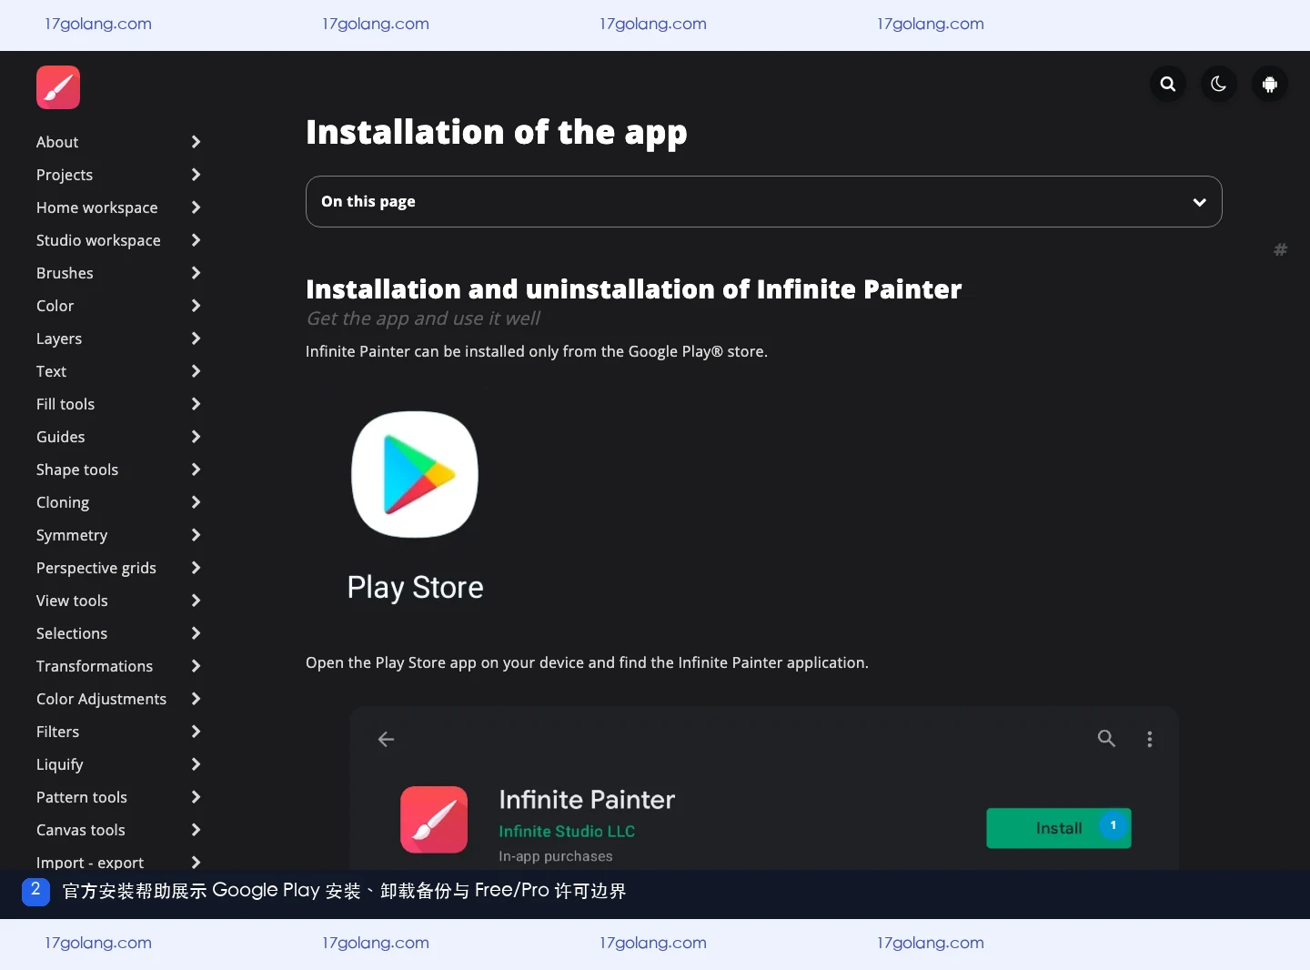This screenshot has width=1310, height=970.
Task: Expand the Fill tools chevron
Action: click(x=196, y=404)
